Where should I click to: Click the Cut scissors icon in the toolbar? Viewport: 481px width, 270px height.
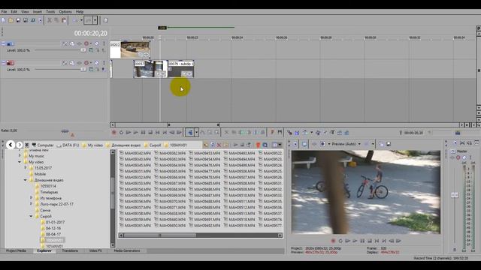pos(49,20)
